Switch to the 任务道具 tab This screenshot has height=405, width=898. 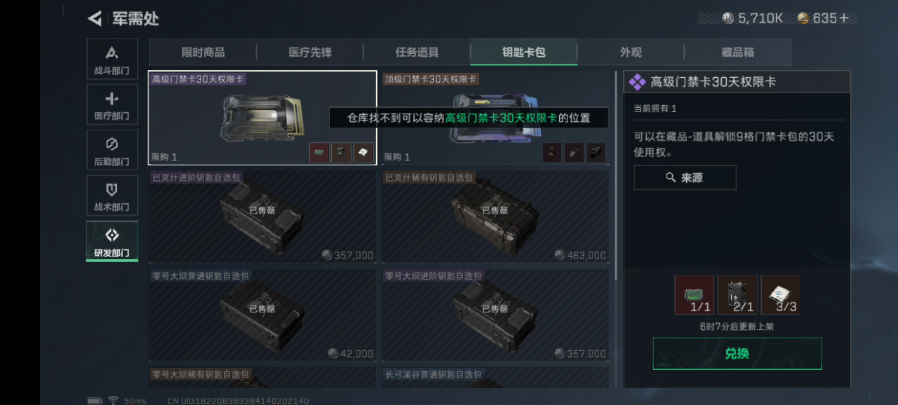[x=417, y=52]
